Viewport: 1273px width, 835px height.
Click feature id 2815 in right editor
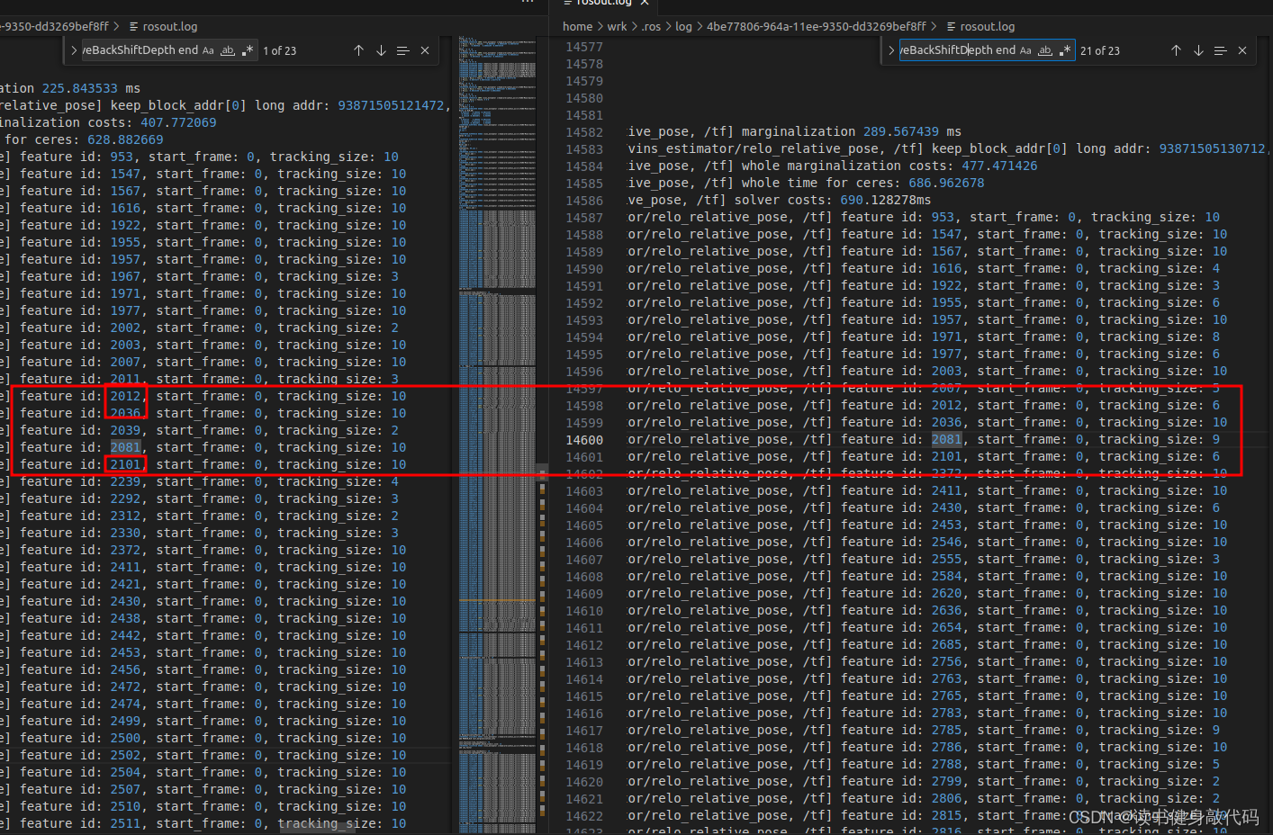click(946, 815)
